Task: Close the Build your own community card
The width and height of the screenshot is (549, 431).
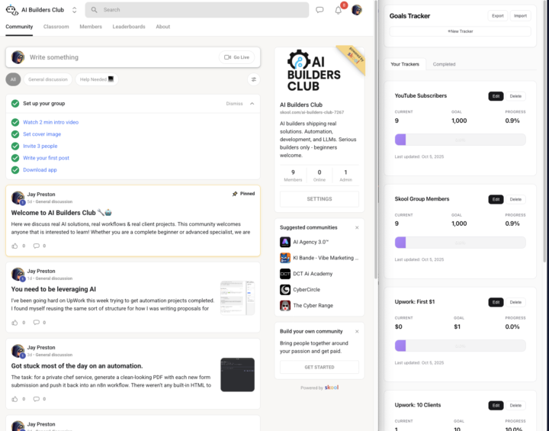Action: 357,332
